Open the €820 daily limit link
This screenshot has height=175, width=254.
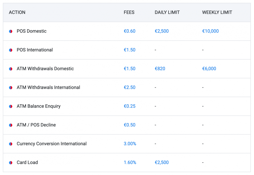[160, 69]
